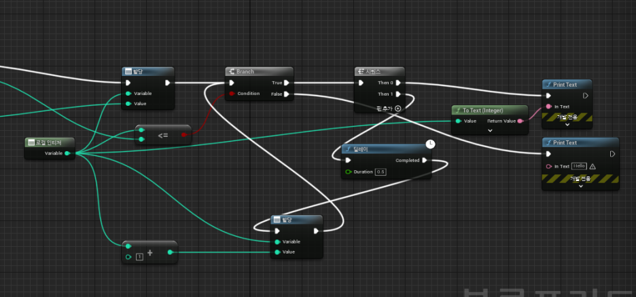This screenshot has width=636, height=297.
Task: Select the <= comparison node
Action: [162, 135]
